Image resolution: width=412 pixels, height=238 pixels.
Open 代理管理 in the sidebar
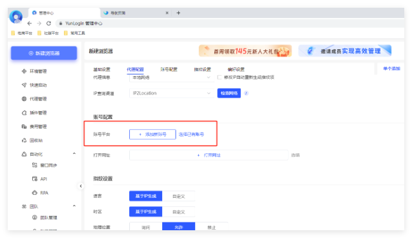[34, 99]
